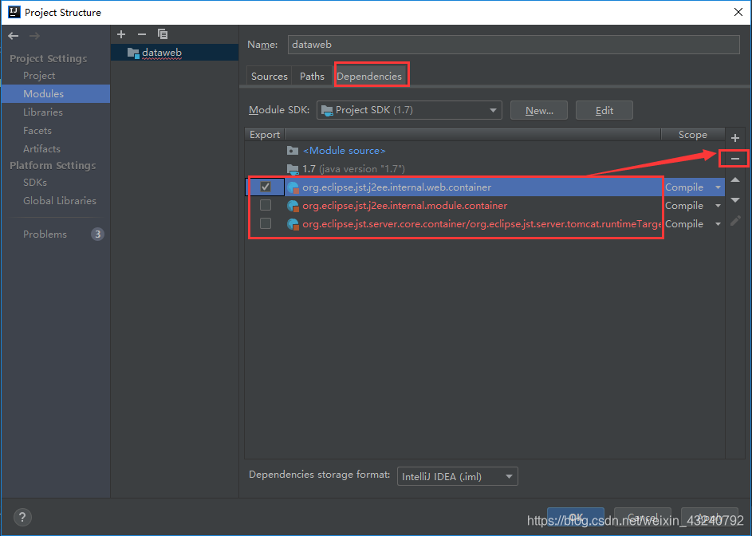This screenshot has width=752, height=536.
Task: Click the Cancel button
Action: point(643,518)
